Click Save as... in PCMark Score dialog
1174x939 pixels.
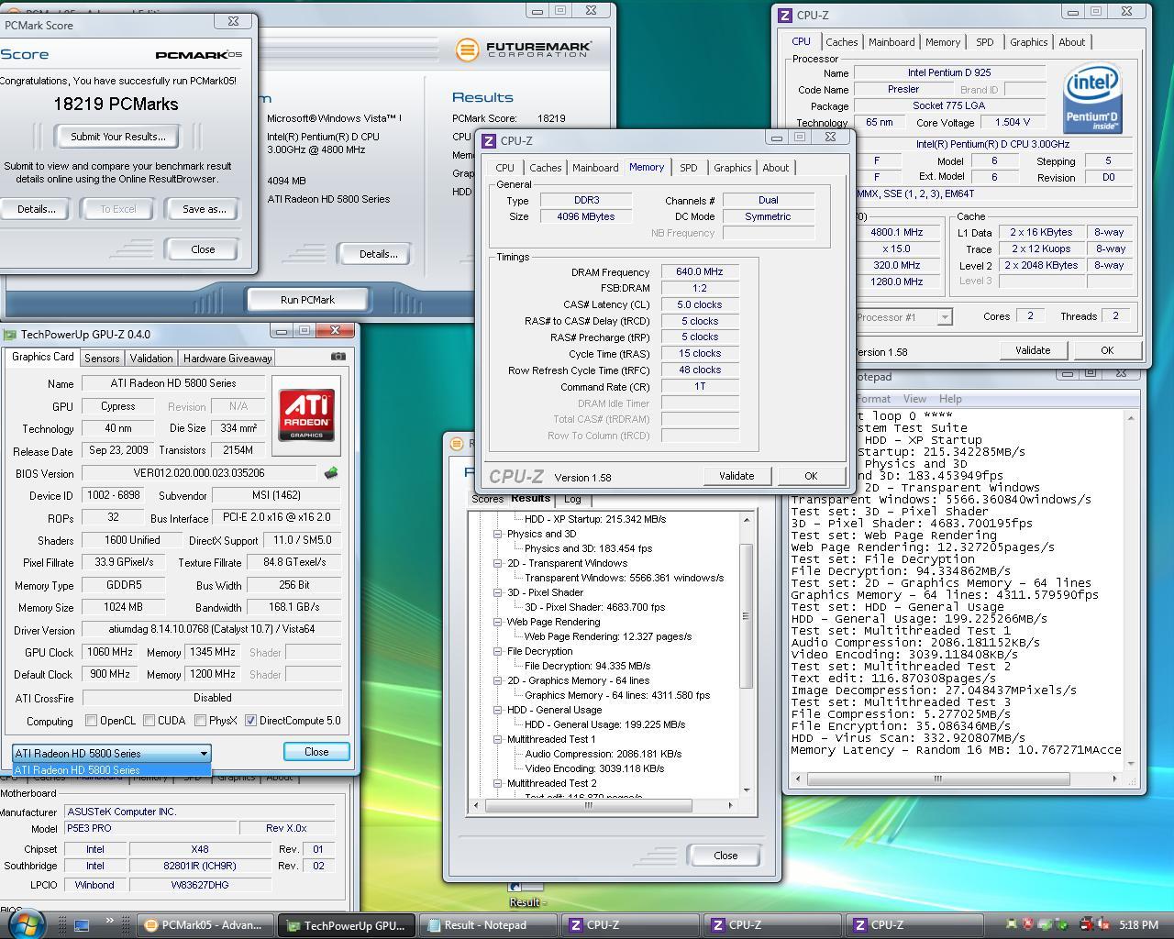pos(205,209)
